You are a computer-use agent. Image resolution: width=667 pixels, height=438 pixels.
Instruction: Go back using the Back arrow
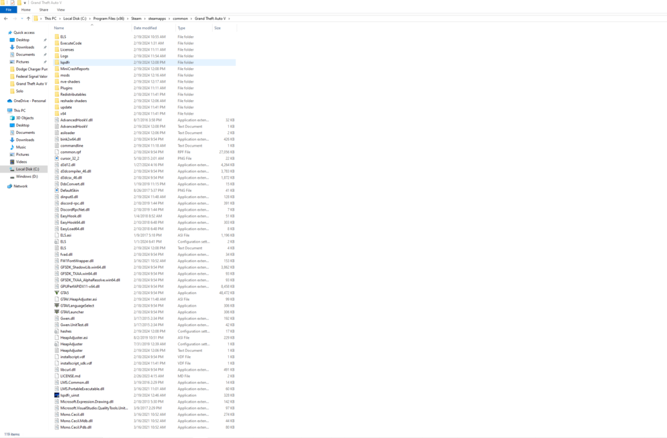[x=6, y=19]
